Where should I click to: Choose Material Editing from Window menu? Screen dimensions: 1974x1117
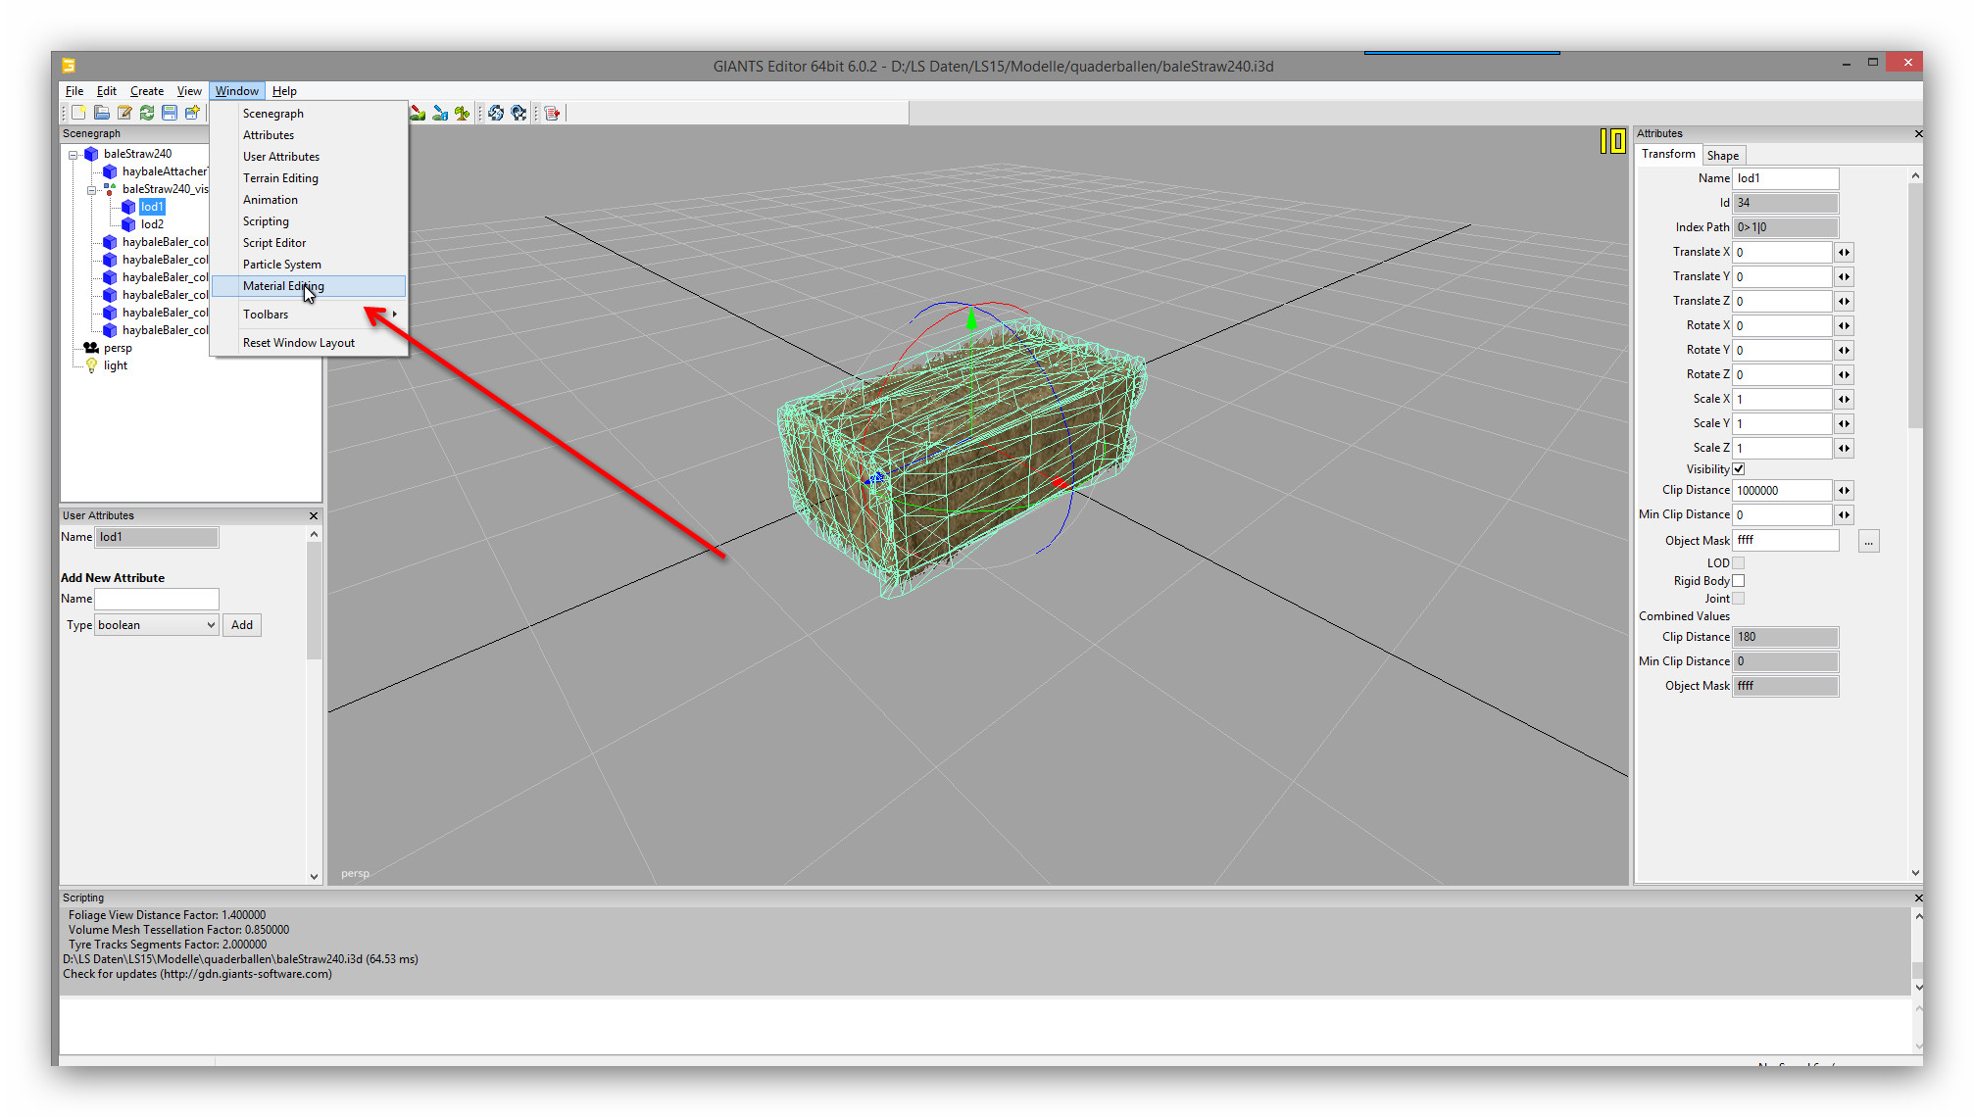pos(283,286)
